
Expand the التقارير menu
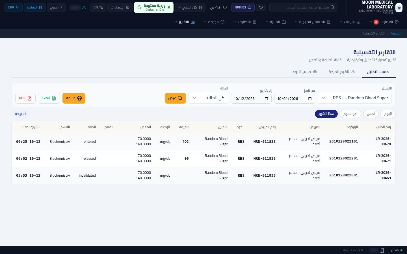(185, 22)
